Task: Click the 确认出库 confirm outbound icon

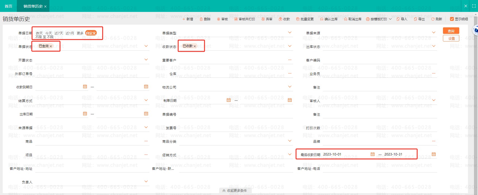Action: [x=322, y=19]
